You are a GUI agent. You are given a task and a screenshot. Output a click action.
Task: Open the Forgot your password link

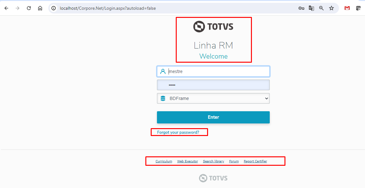[x=178, y=133]
